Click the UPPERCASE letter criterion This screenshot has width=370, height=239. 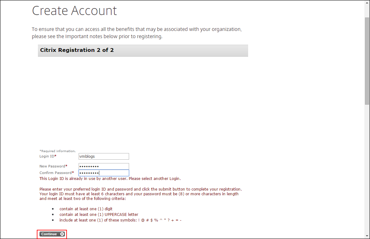tap(99, 215)
